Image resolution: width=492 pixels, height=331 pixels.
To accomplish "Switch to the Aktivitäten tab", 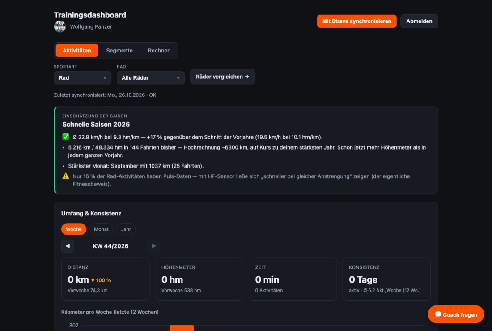I will coord(77,51).
